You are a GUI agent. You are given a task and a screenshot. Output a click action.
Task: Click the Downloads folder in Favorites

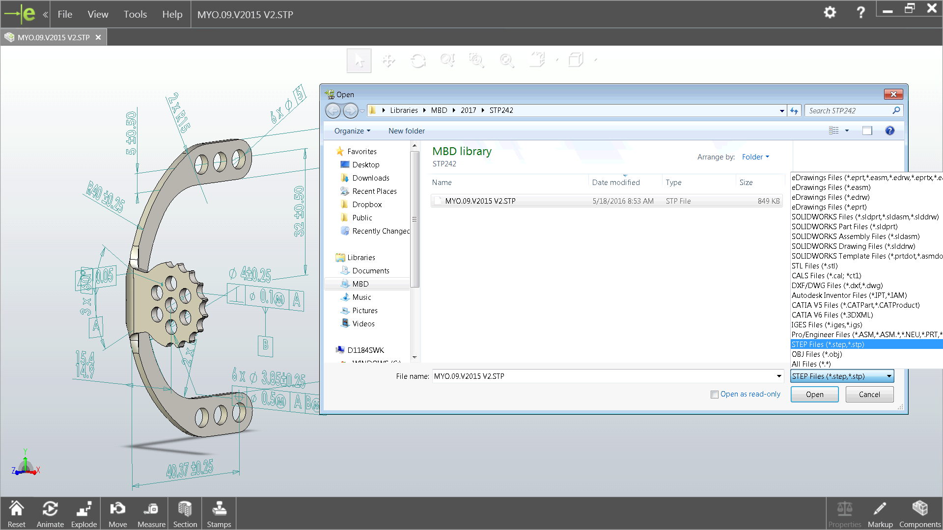[370, 178]
